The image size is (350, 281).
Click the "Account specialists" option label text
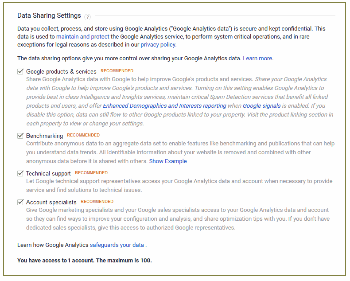tap(51, 202)
